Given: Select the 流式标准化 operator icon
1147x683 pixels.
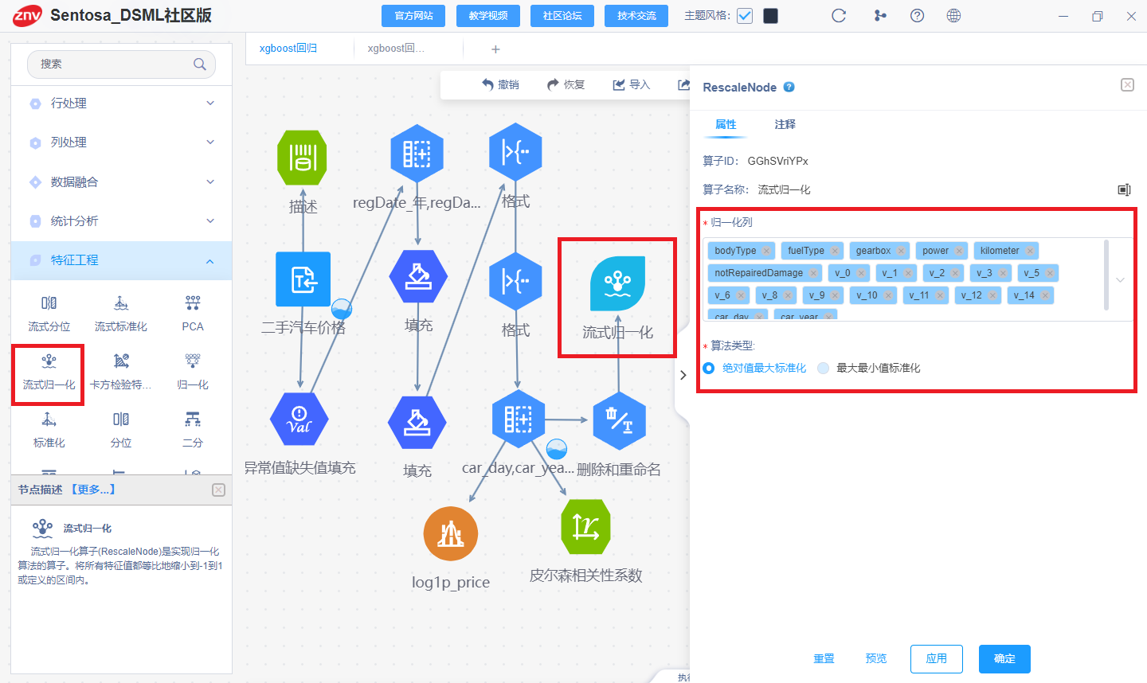Looking at the screenshot, I should click(120, 303).
